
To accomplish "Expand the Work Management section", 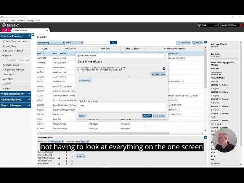I will (x=16, y=94).
